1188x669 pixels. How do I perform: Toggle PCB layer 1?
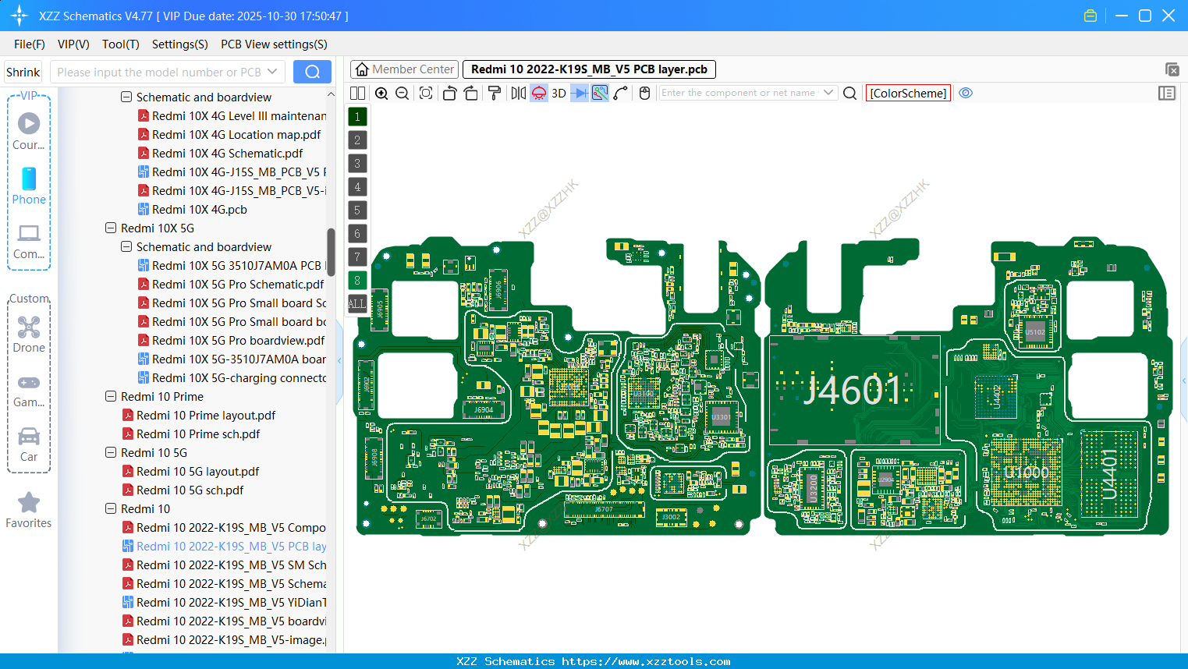pyautogui.click(x=357, y=117)
